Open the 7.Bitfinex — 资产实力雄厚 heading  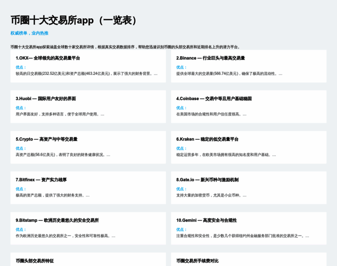click(41, 180)
